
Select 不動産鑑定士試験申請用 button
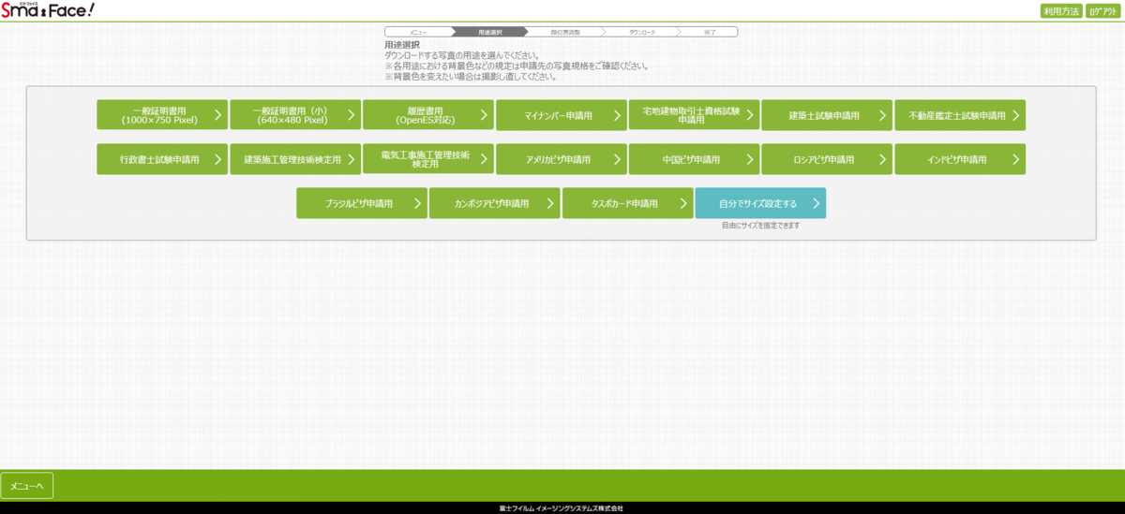[x=960, y=115]
